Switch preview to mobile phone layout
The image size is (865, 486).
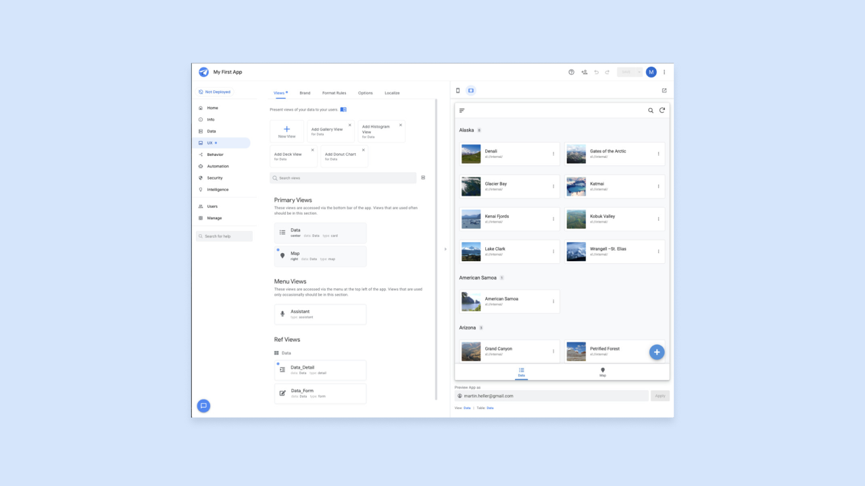point(458,90)
